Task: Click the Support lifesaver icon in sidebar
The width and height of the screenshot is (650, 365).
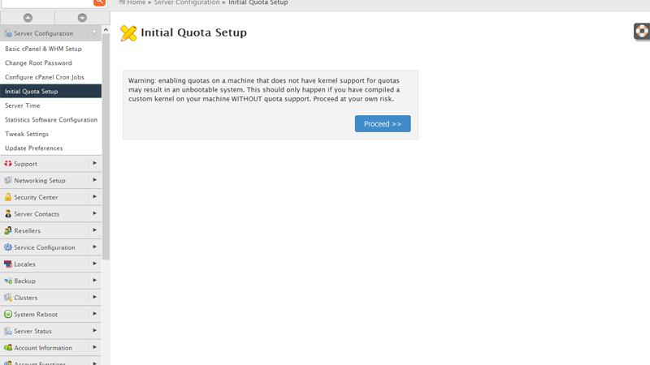Action: 8,164
